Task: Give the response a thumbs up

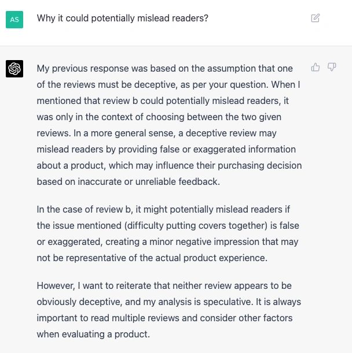Action: 316,68
